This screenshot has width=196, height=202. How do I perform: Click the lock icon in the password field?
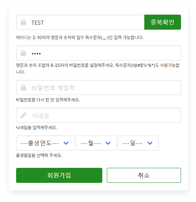coord(23,53)
